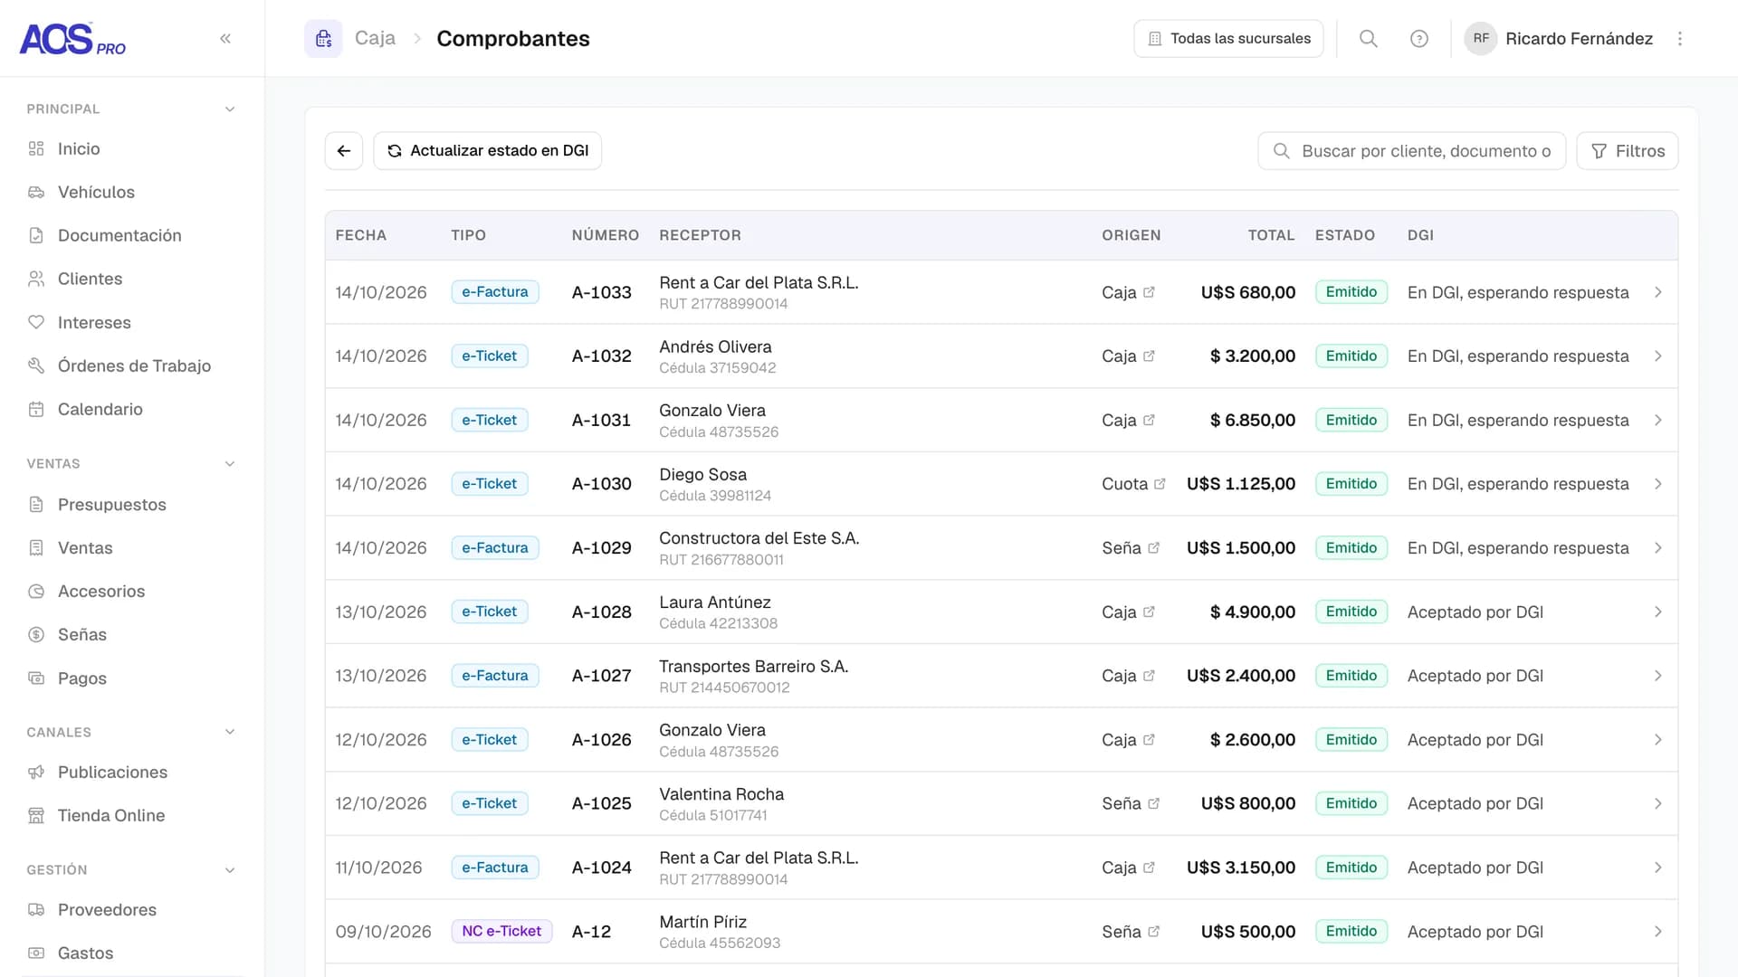1738x977 pixels.
Task: Click the Publicaciones megaphone icon
Action: click(36, 772)
